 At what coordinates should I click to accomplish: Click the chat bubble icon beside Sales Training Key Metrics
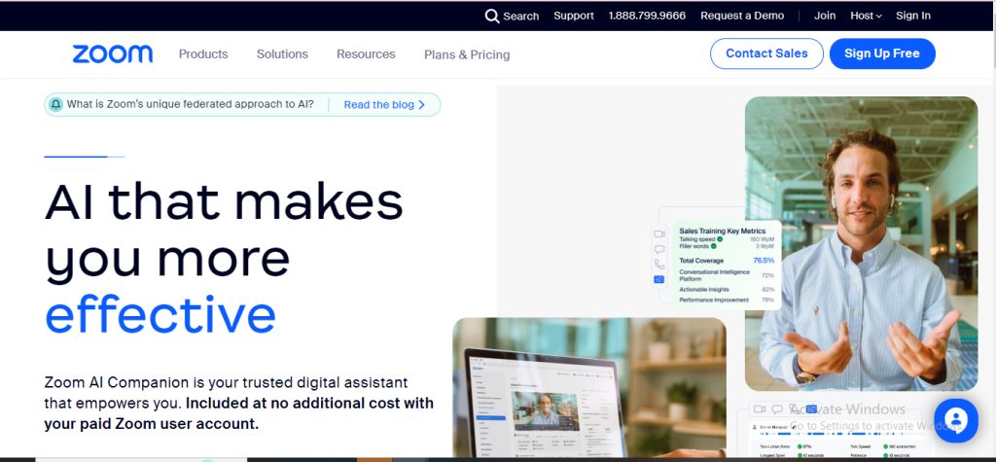pos(659,249)
